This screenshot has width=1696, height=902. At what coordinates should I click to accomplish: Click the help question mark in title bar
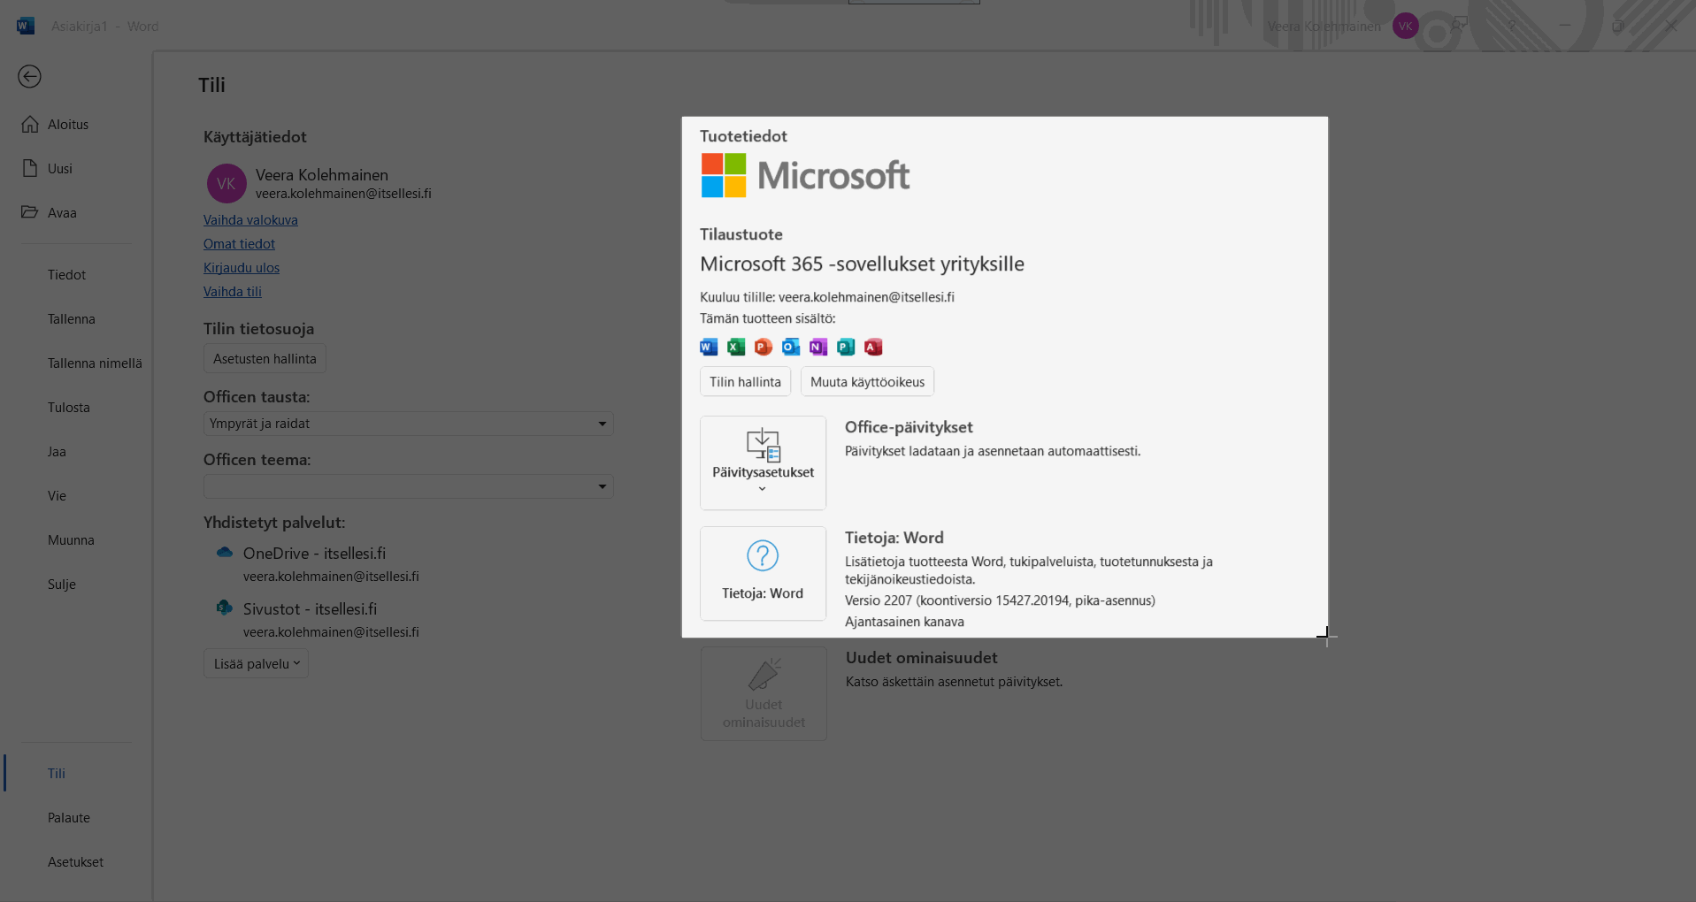coord(1512,27)
